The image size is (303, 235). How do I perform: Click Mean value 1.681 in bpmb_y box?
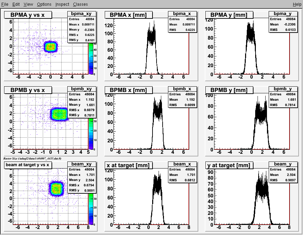(x=292, y=100)
